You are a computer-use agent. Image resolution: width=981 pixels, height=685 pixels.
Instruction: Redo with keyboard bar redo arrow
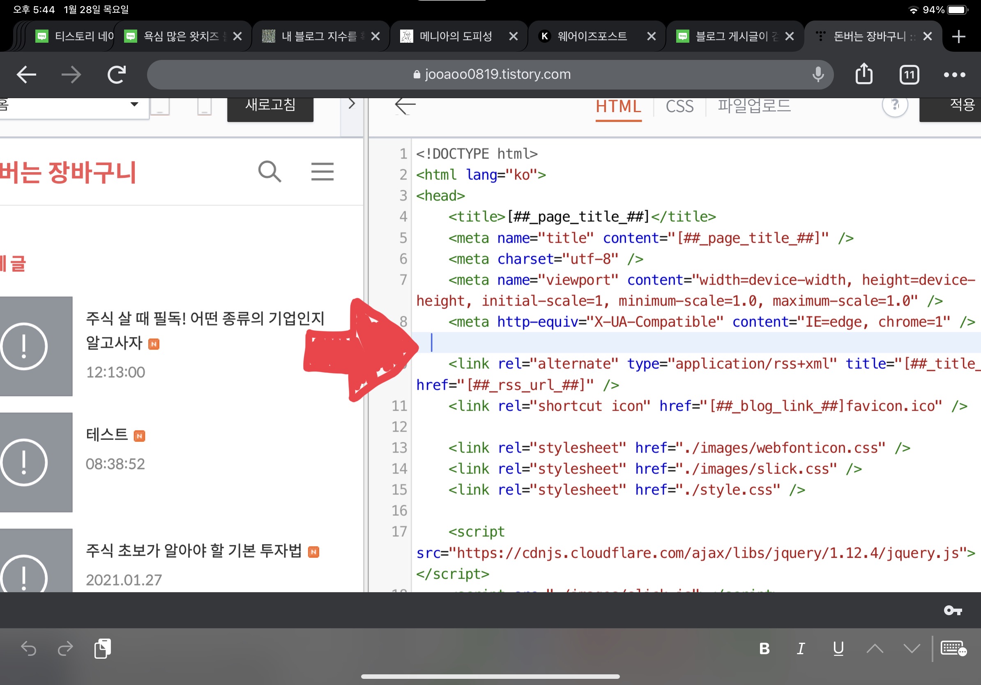pyautogui.click(x=65, y=649)
